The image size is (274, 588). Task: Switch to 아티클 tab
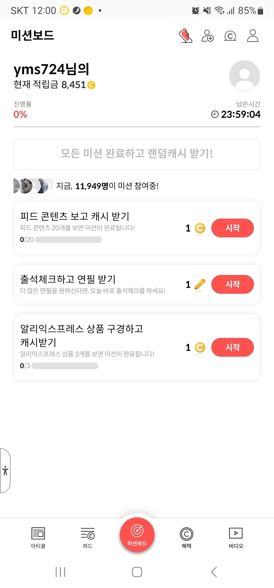coord(38,537)
